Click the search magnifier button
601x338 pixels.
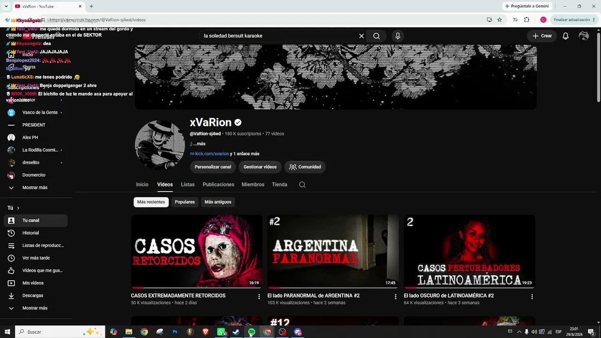click(x=377, y=36)
